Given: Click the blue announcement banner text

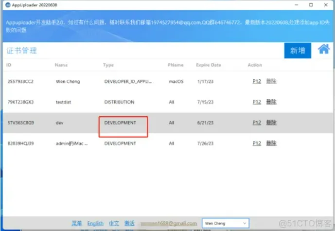Looking at the screenshot, I should (167, 26).
